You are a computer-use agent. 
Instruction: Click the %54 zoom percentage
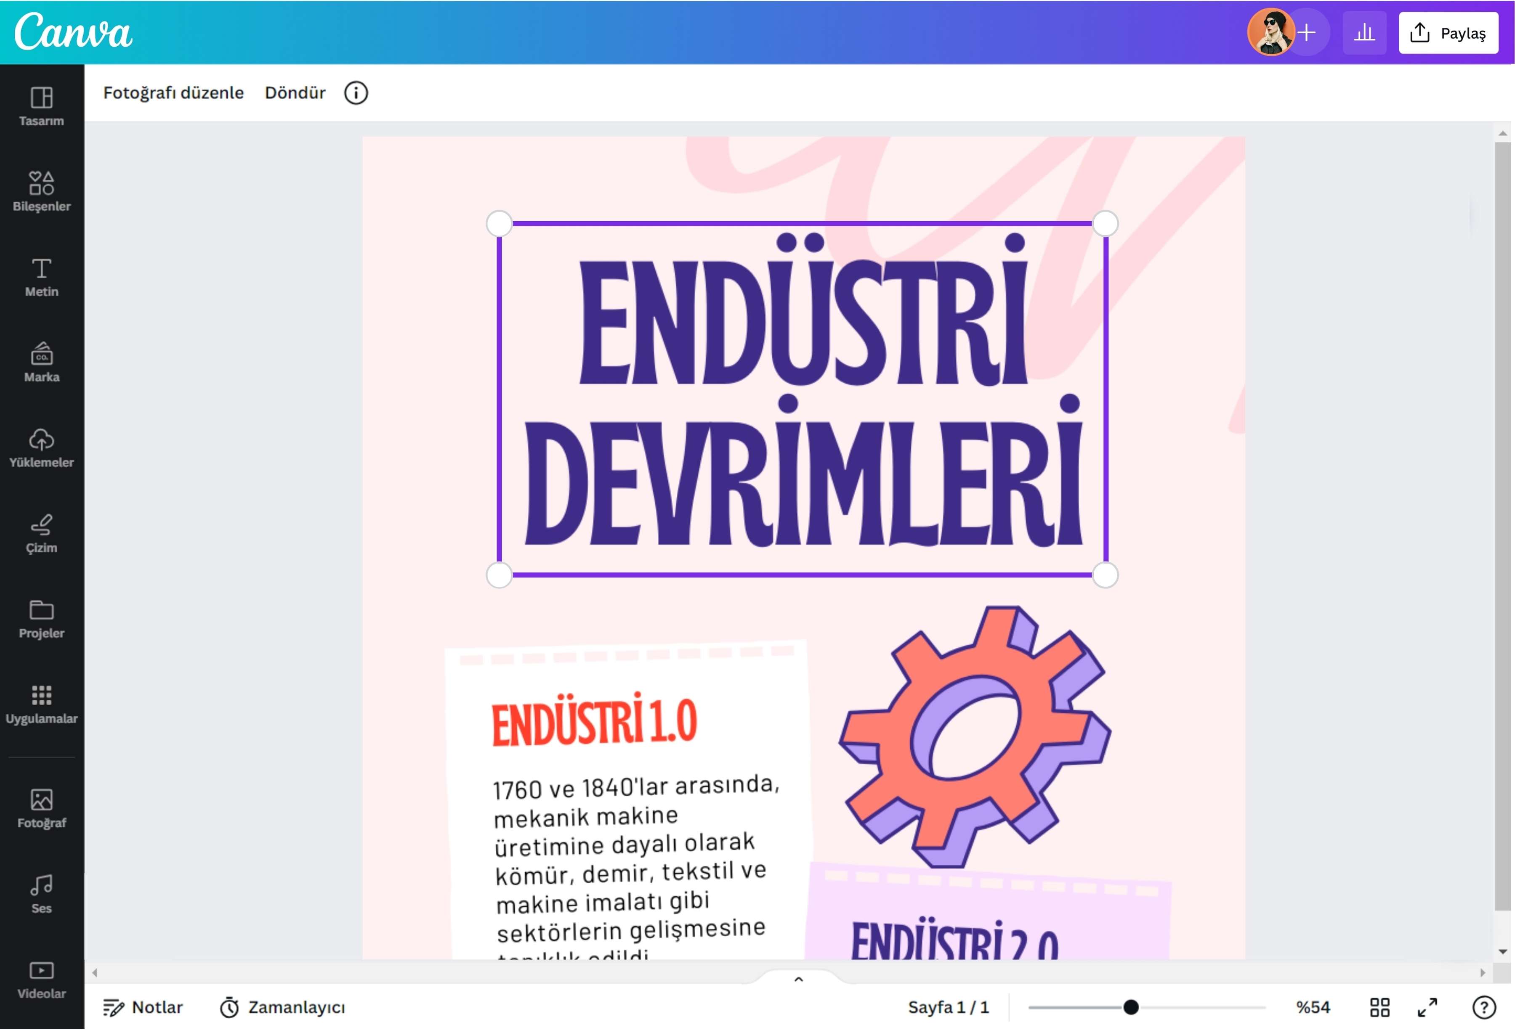click(1313, 1007)
